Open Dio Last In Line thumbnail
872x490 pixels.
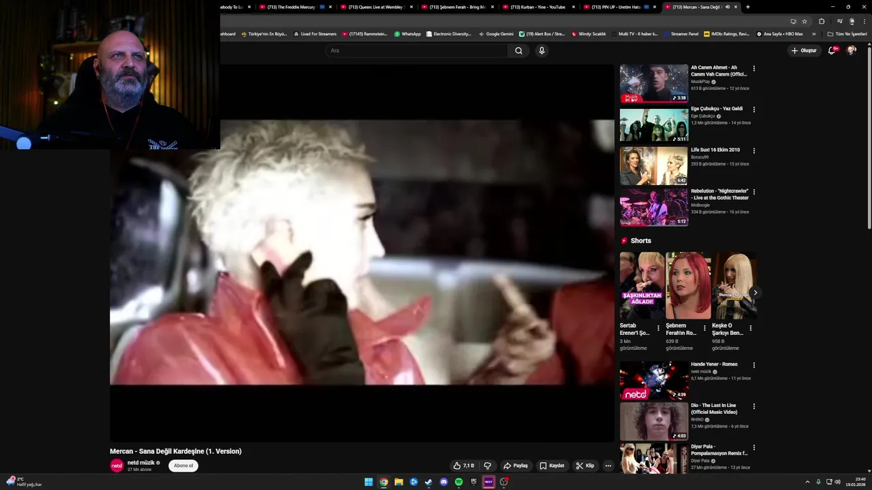(x=654, y=421)
